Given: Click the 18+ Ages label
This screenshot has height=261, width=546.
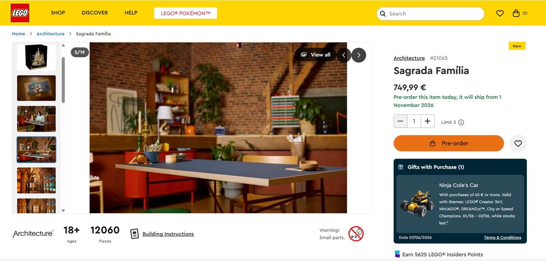Looking at the screenshot, I should (71, 234).
